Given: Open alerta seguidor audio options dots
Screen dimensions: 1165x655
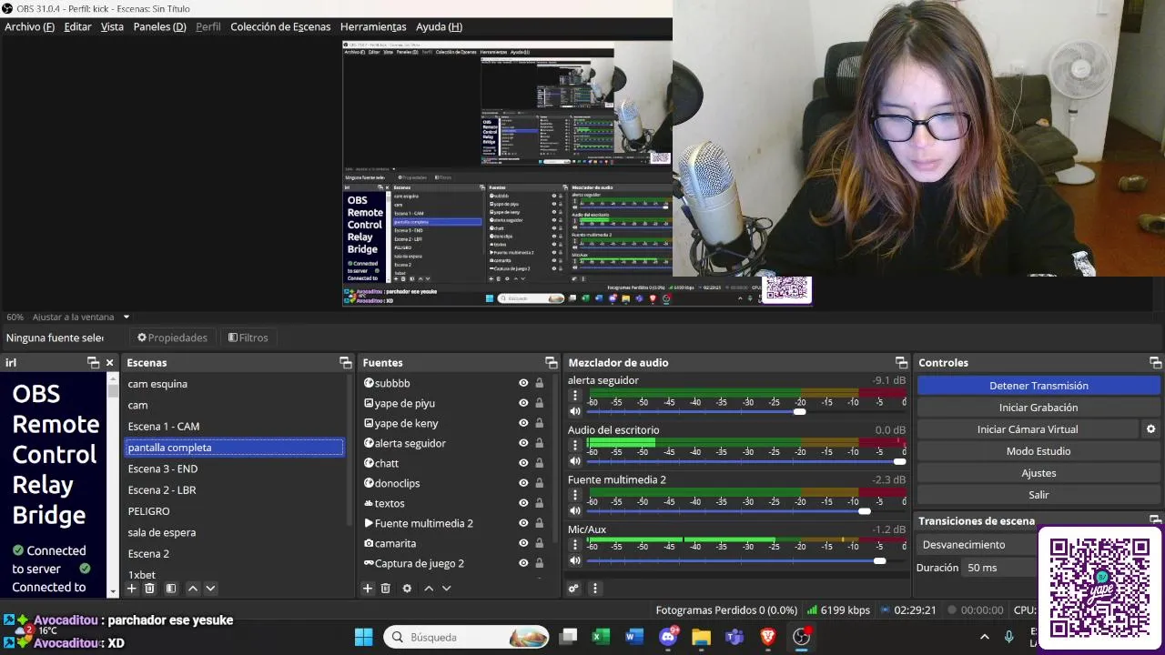Looking at the screenshot, I should click(575, 396).
